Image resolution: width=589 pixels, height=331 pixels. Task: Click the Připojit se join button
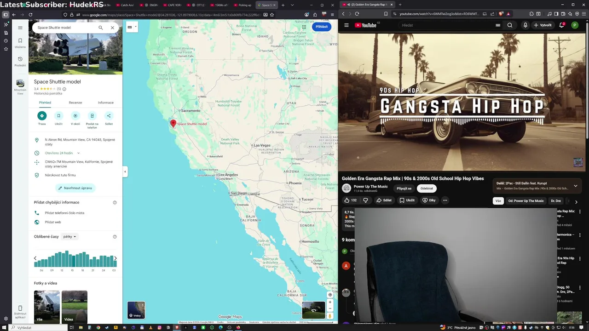[x=404, y=188]
